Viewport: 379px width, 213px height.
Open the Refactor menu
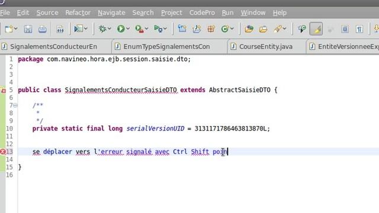click(x=78, y=12)
